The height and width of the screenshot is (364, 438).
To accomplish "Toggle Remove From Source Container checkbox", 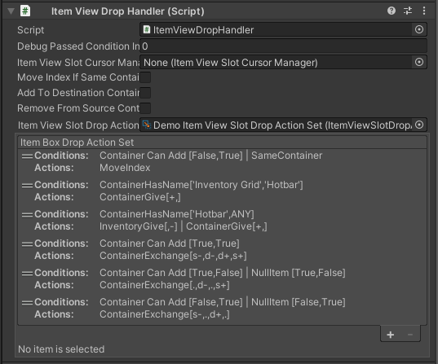I will tap(145, 108).
